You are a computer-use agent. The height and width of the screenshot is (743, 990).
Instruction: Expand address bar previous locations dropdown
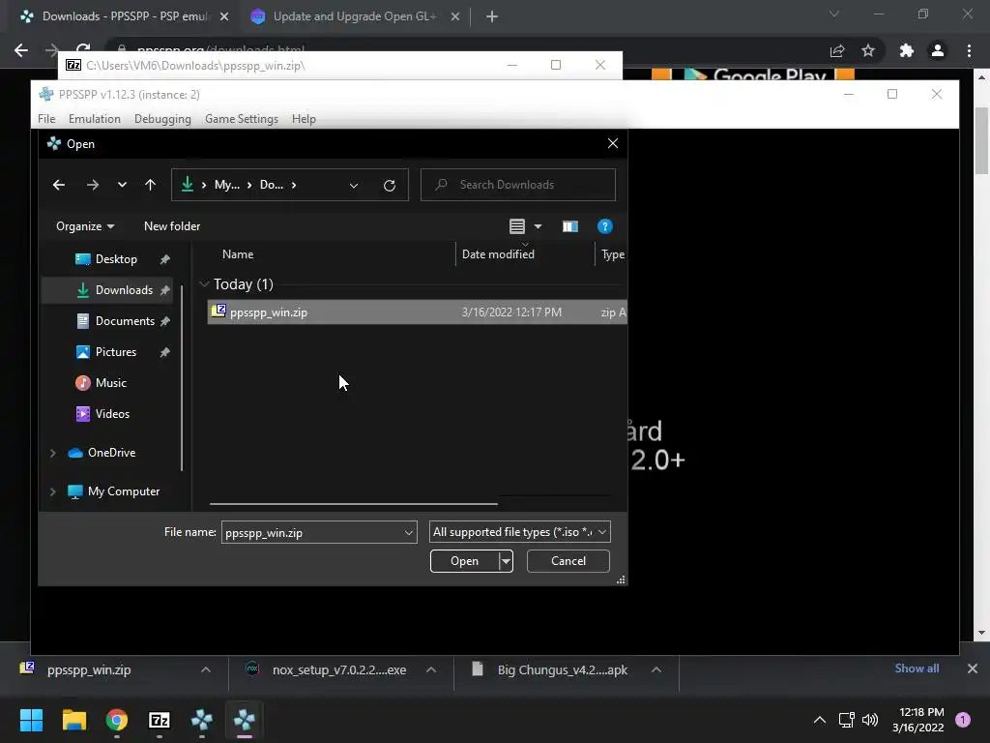[354, 185]
